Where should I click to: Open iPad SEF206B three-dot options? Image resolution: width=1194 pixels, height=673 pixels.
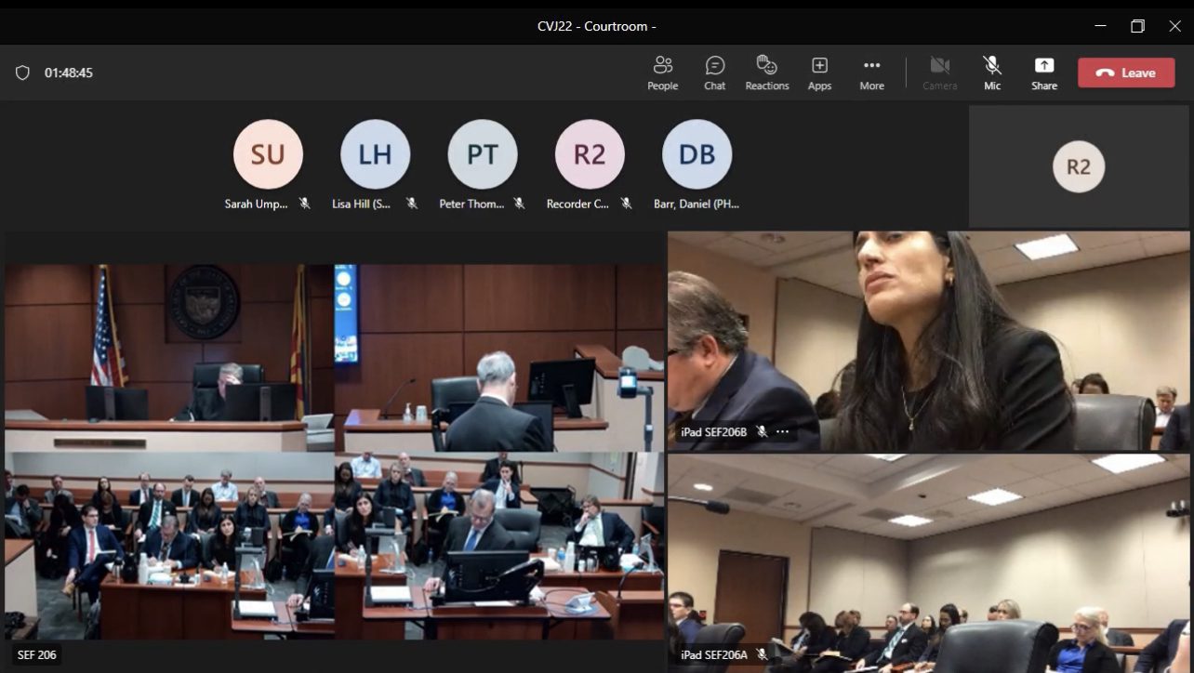pyautogui.click(x=783, y=431)
